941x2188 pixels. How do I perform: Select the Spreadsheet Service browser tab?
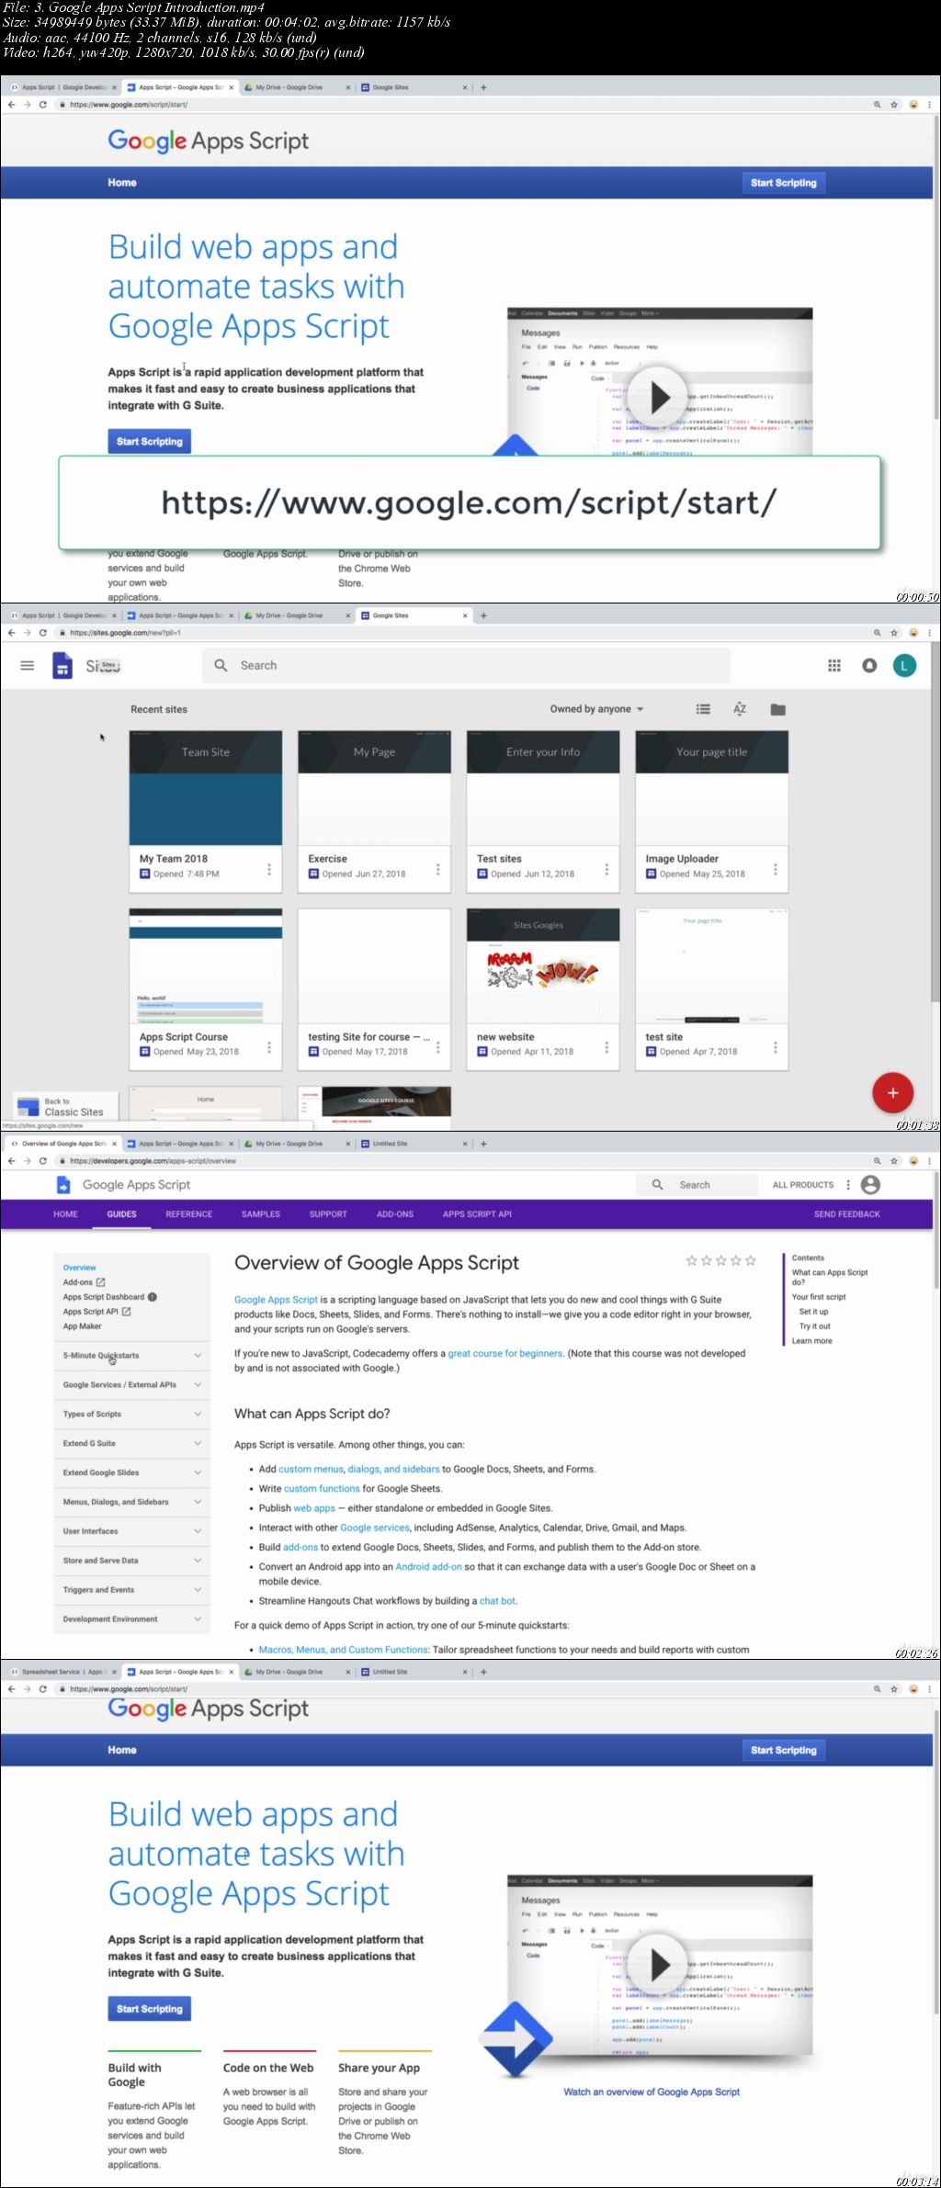point(62,1672)
